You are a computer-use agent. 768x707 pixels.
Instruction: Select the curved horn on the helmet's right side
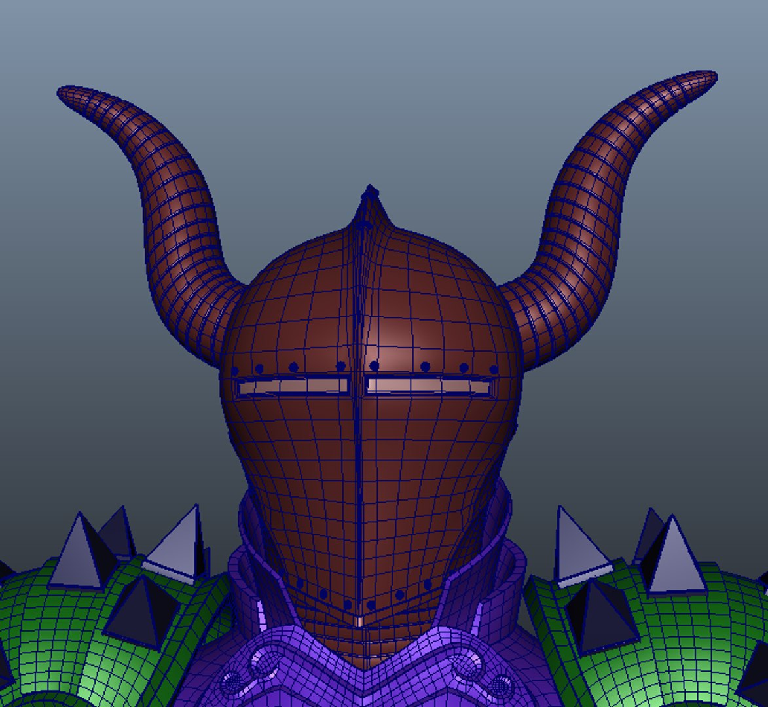(x=588, y=221)
